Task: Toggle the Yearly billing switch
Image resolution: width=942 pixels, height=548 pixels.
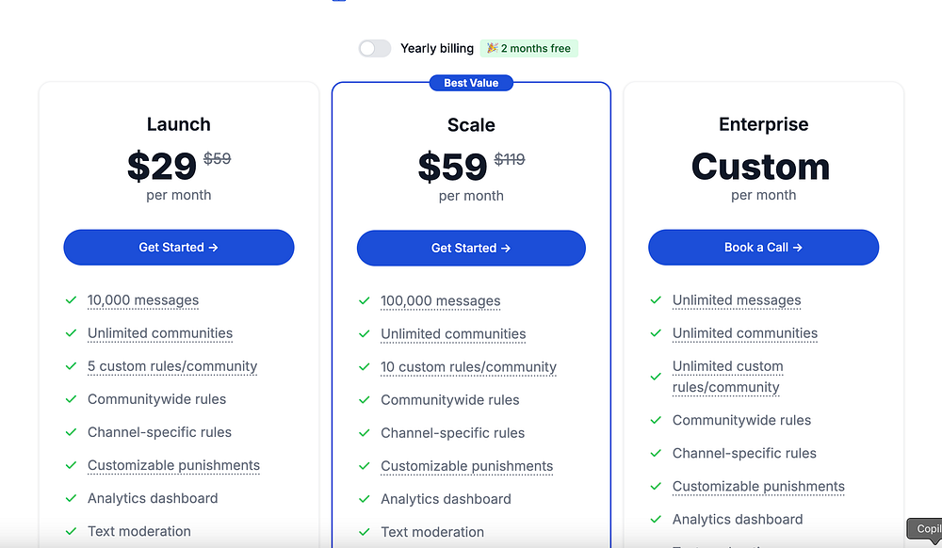Action: (375, 49)
